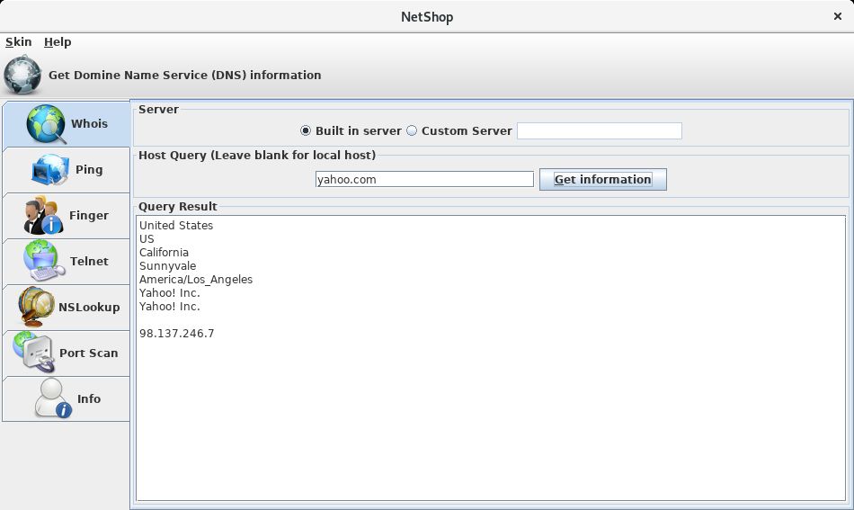Click the 'United States' result line
854x510 pixels.
[x=176, y=226]
